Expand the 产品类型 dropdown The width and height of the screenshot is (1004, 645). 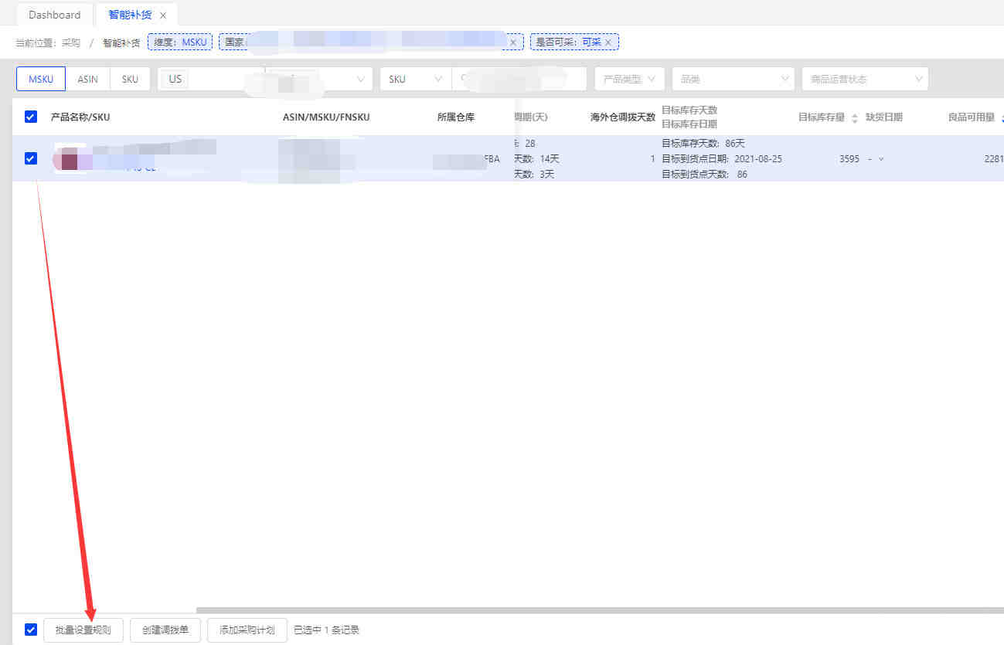tap(629, 79)
